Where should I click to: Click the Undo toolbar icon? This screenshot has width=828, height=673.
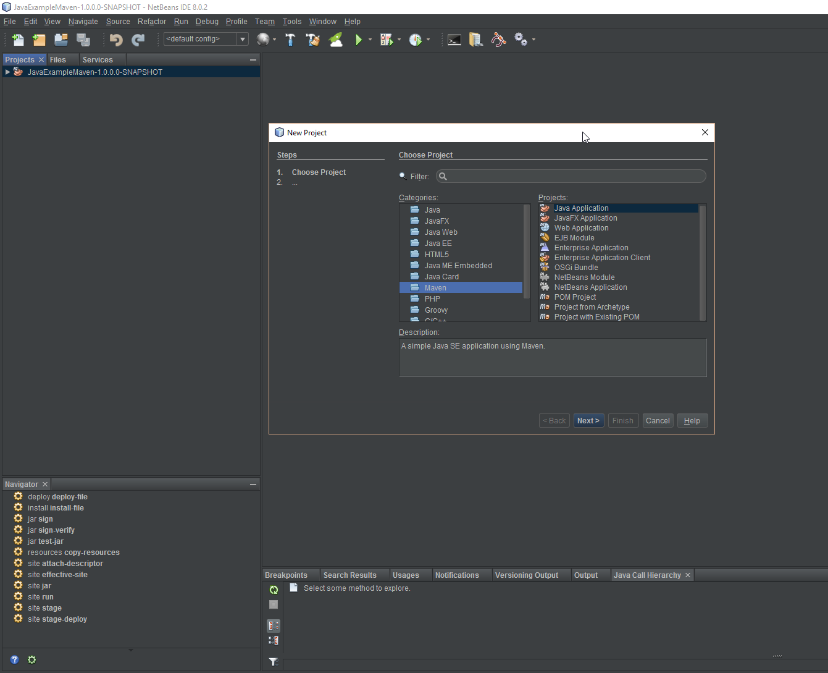pyautogui.click(x=115, y=40)
